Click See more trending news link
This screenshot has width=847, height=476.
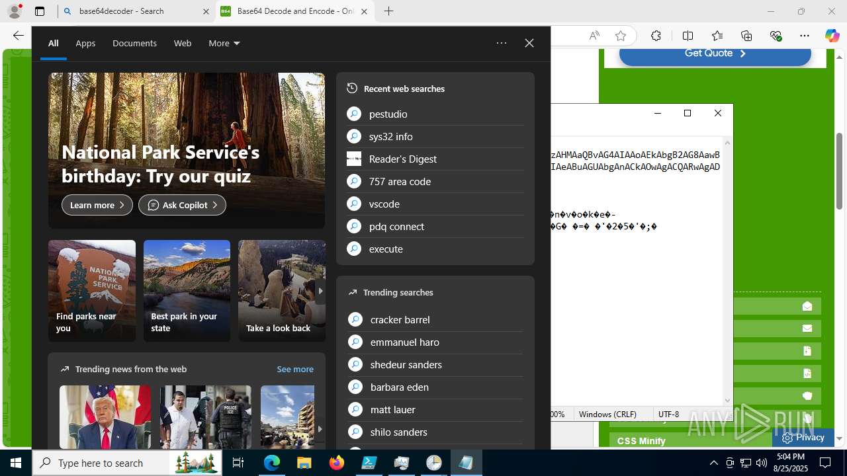(x=295, y=369)
